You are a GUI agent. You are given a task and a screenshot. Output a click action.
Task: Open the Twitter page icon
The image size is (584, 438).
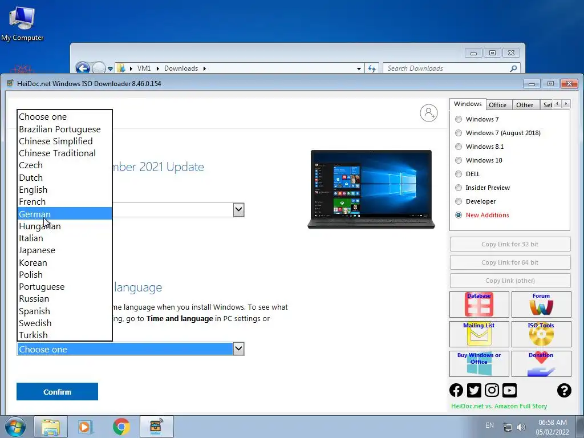click(474, 390)
